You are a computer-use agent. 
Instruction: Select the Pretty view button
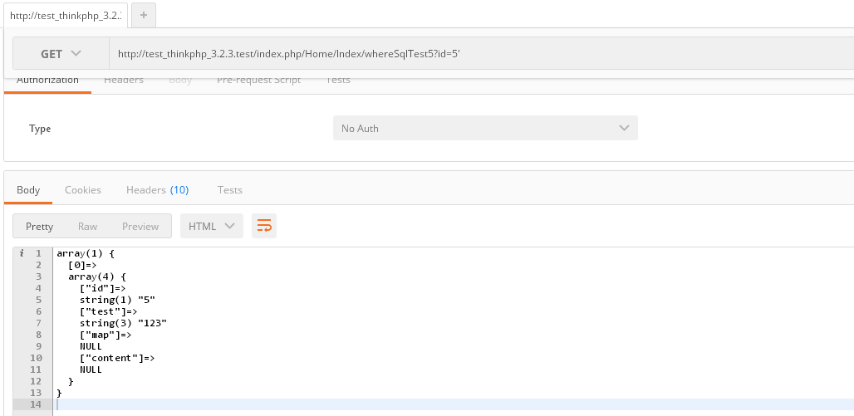point(39,226)
